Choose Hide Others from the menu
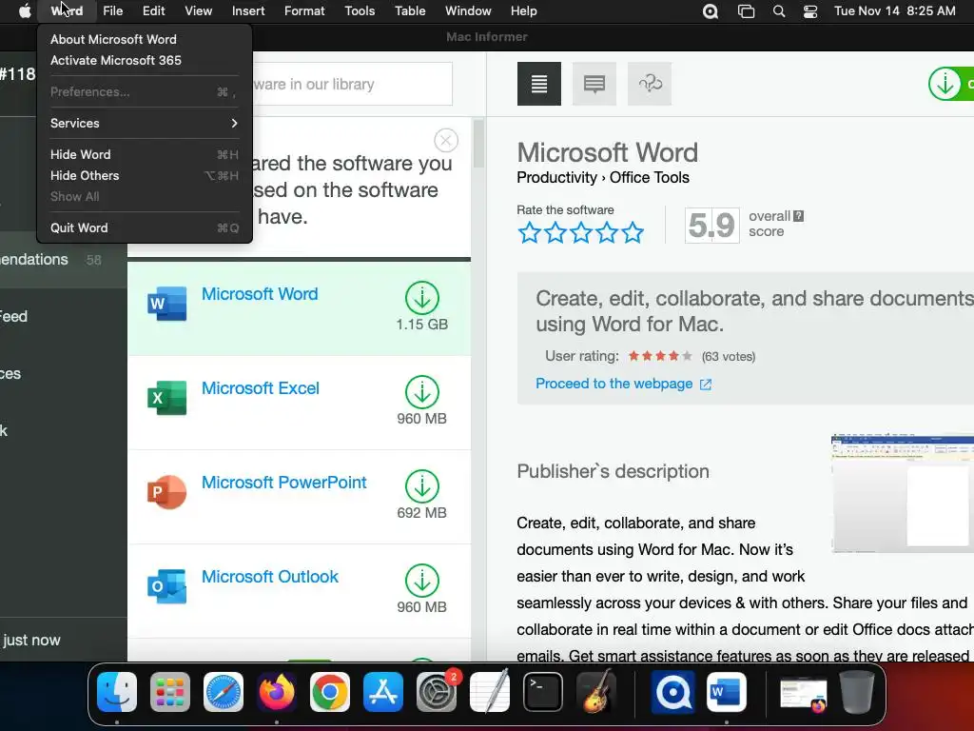The height and width of the screenshot is (731, 974). (x=145, y=175)
